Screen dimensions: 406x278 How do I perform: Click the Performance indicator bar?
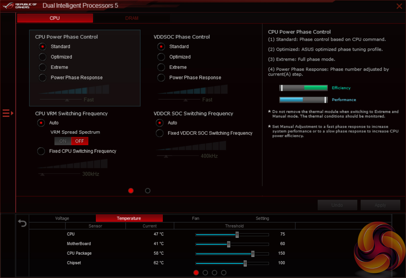[303, 100]
